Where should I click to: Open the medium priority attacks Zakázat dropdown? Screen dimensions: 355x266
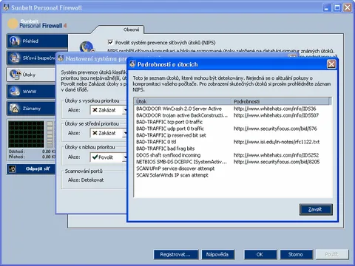pos(109,133)
